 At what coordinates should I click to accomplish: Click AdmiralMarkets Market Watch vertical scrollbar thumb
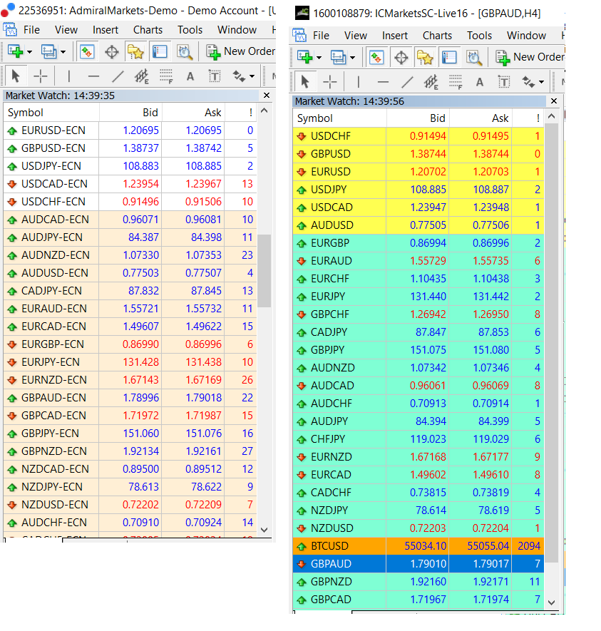point(264,271)
